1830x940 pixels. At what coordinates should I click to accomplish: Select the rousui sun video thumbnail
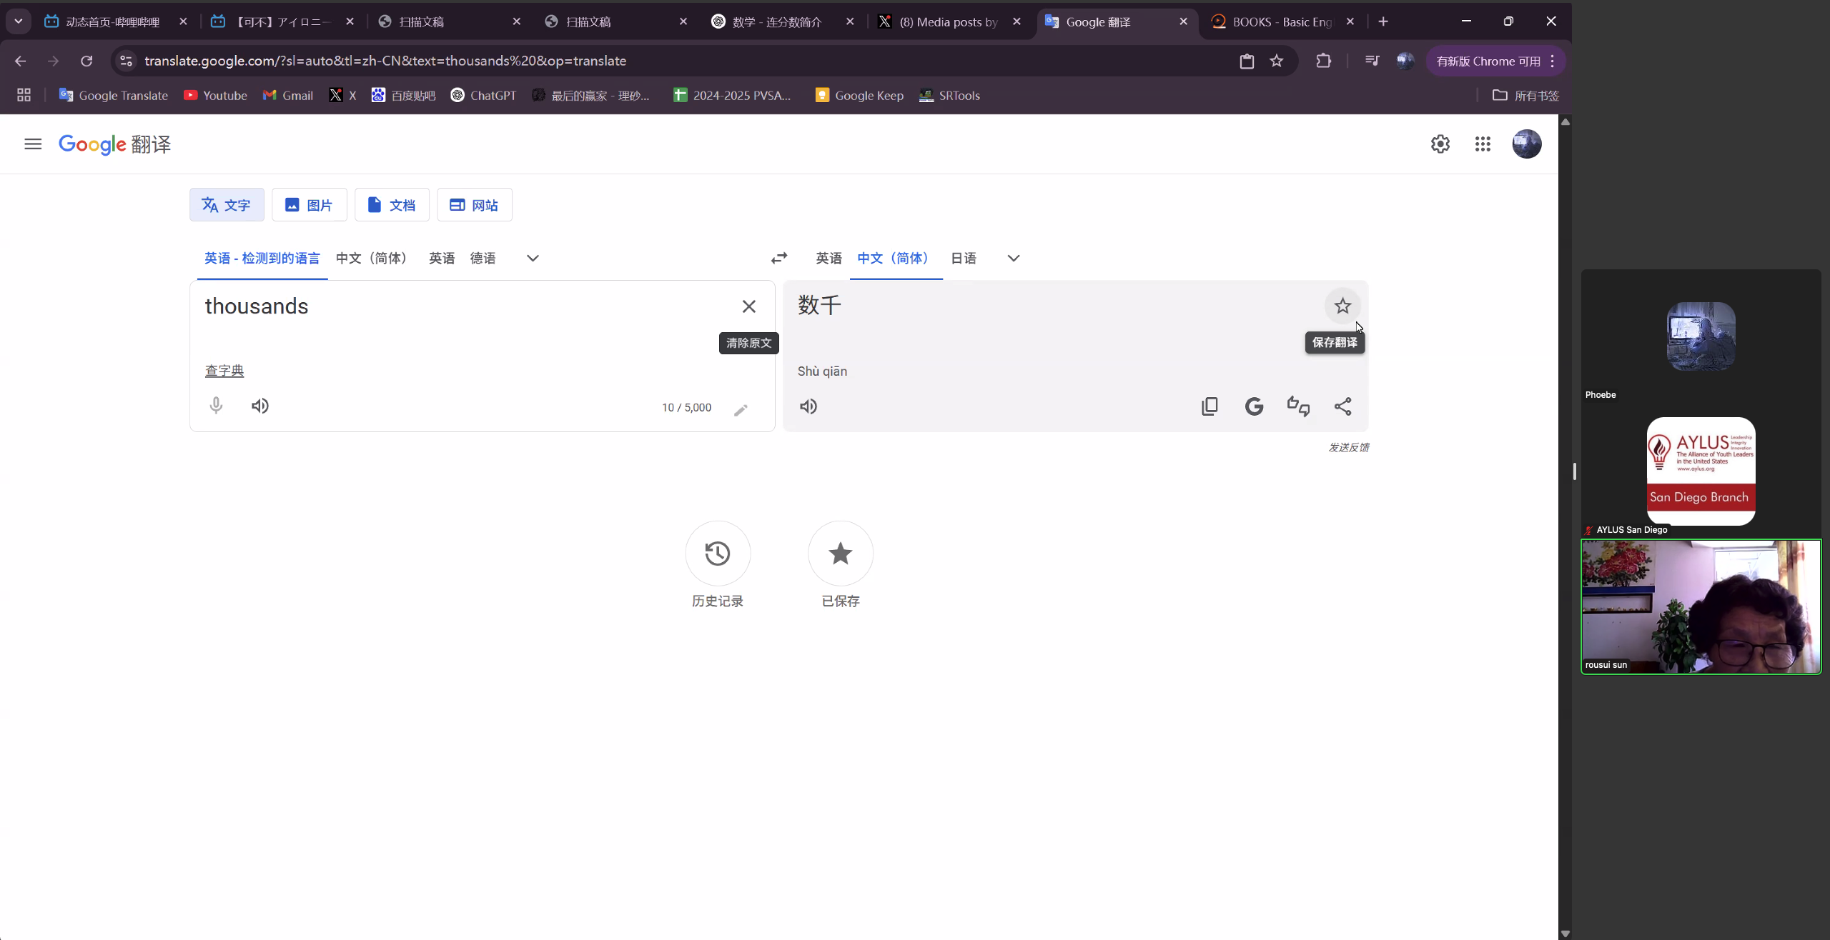[x=1701, y=607]
